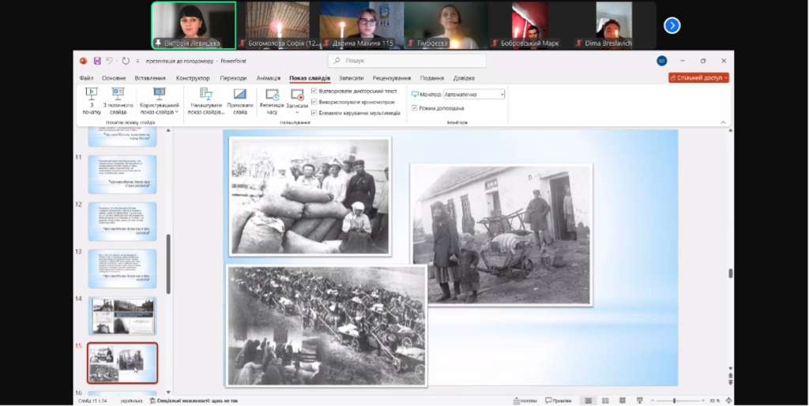Click the PowerPoint logo icon
The image size is (809, 406).
pyautogui.click(x=83, y=61)
